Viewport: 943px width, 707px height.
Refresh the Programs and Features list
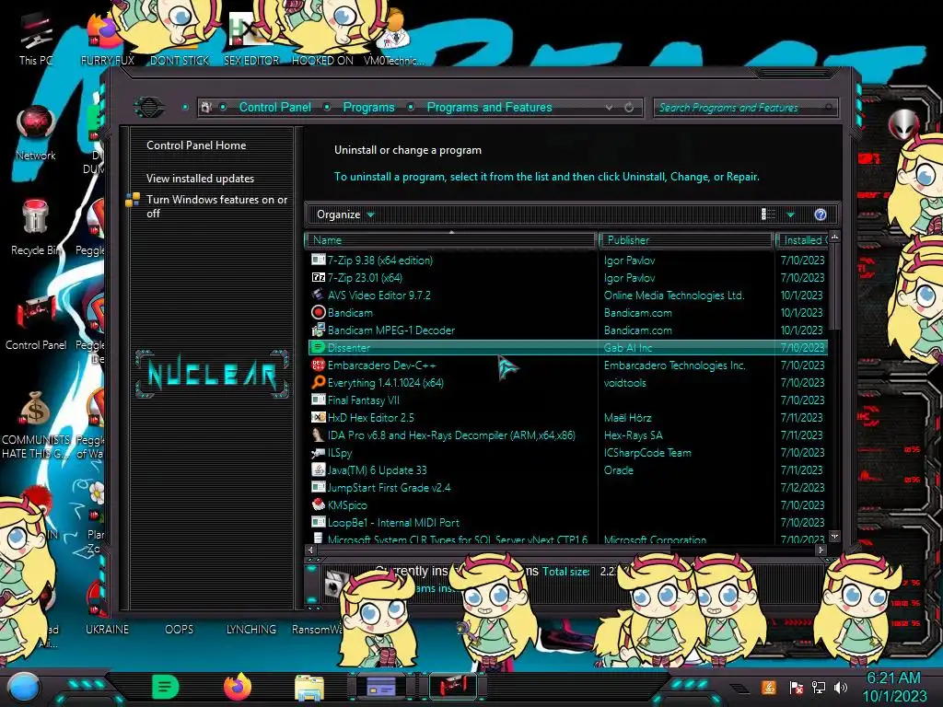pyautogui.click(x=629, y=107)
